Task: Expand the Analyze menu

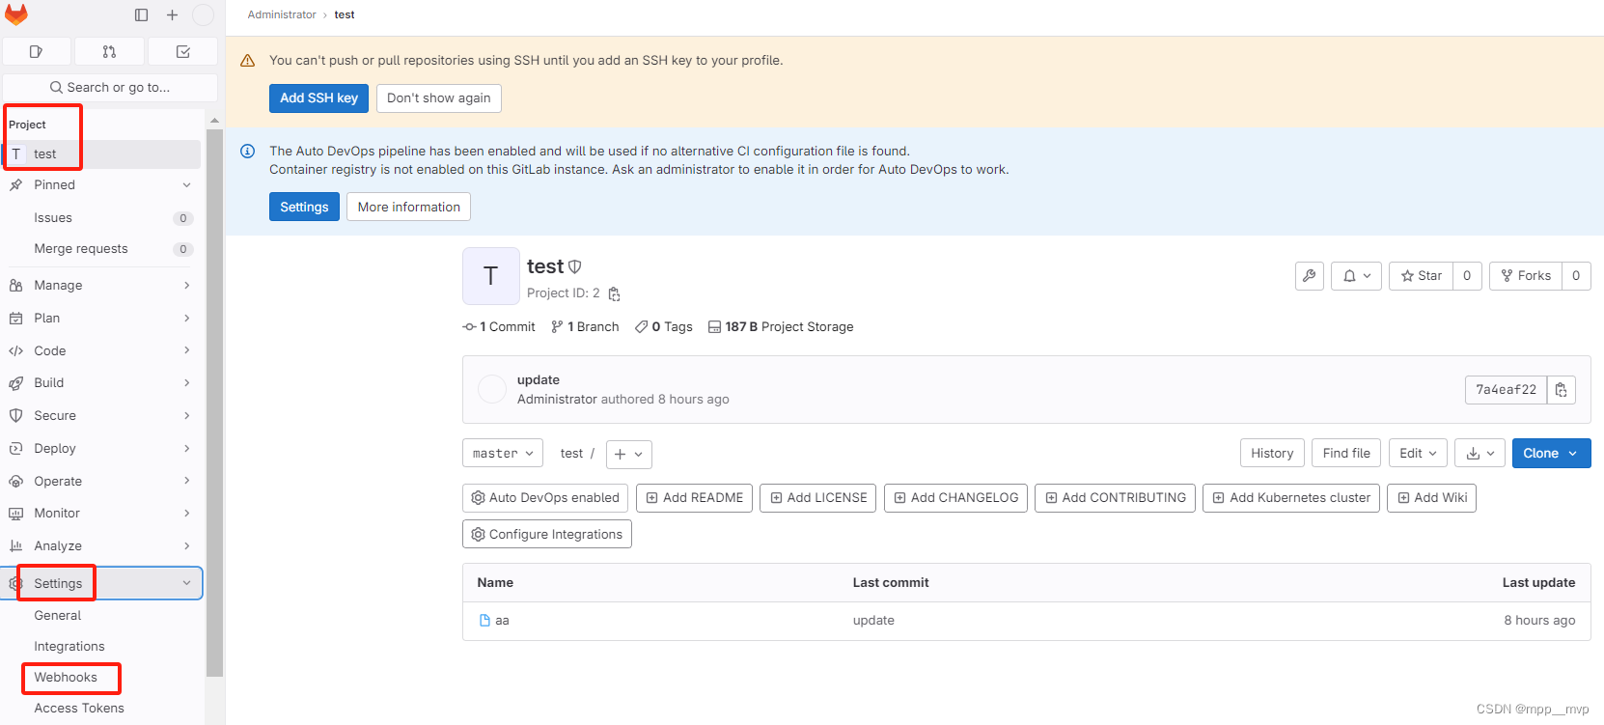Action: point(102,546)
